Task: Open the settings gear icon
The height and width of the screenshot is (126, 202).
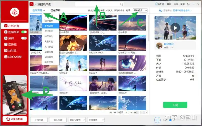Action: click(188, 4)
